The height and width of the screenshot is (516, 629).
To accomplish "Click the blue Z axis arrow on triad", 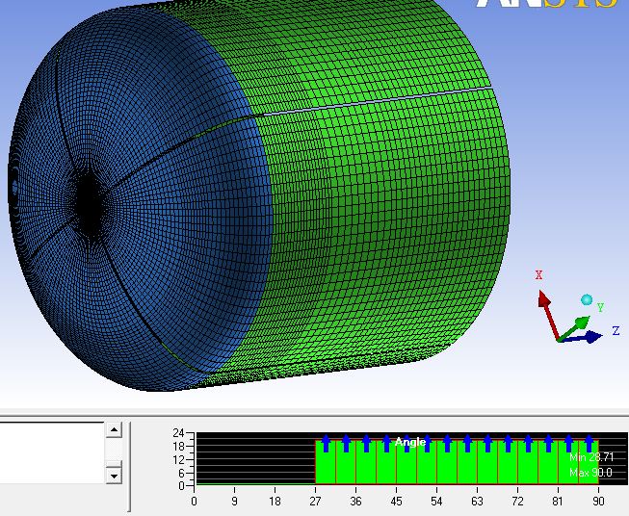I will tap(592, 336).
